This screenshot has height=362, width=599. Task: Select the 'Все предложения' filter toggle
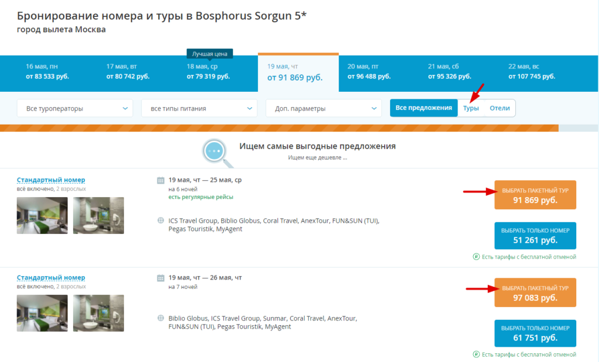tap(424, 108)
